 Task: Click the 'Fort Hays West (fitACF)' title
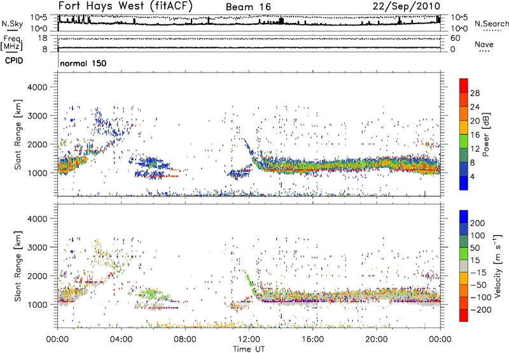tap(125, 6)
